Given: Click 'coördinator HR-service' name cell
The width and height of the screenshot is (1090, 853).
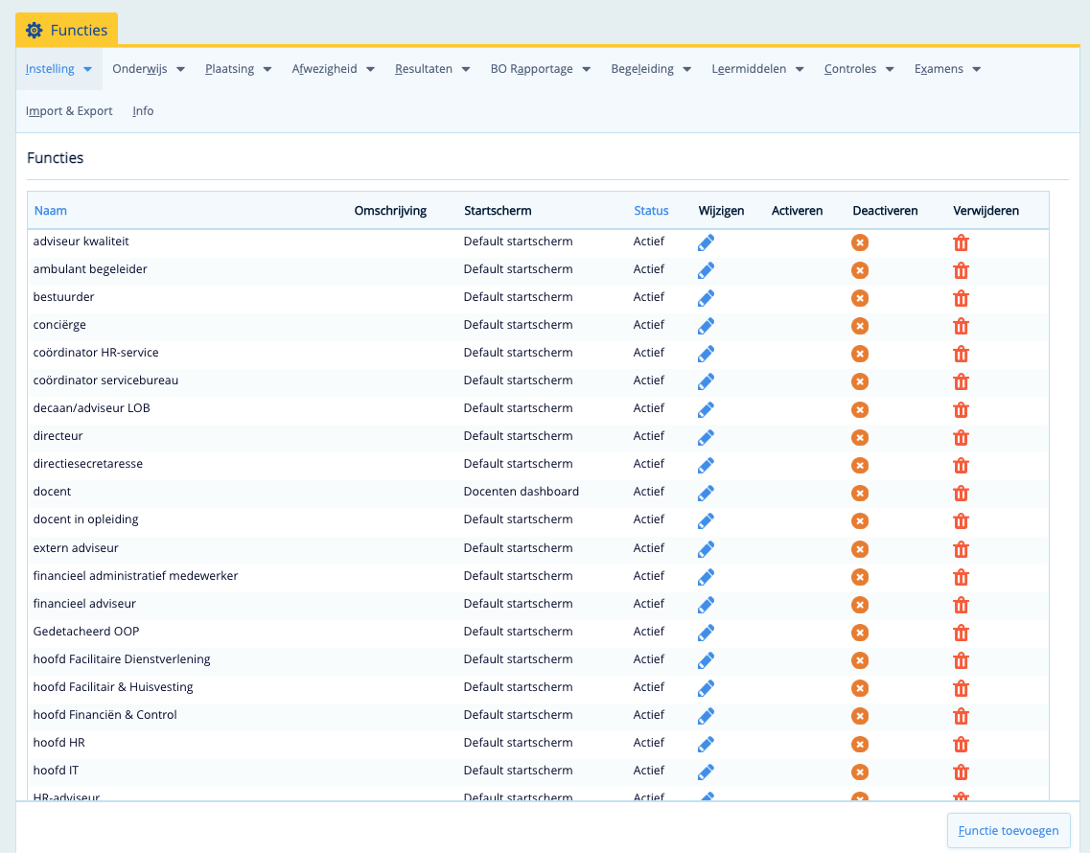Looking at the screenshot, I should coord(96,353).
